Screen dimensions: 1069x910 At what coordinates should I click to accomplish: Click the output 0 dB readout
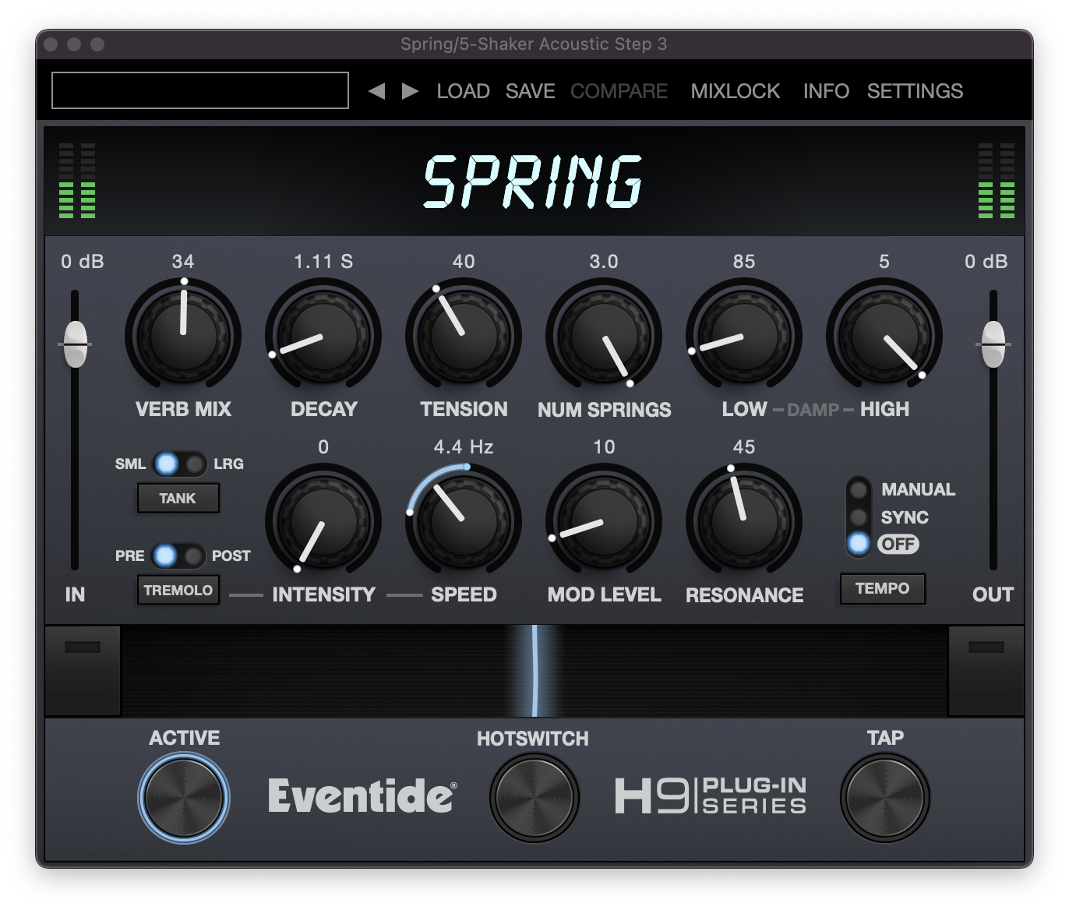986,262
